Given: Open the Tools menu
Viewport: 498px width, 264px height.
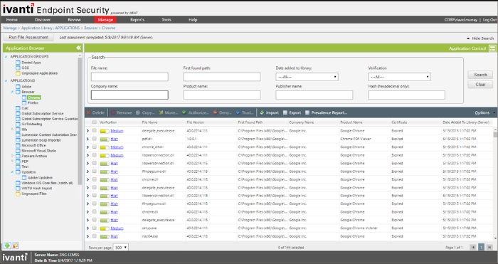Looking at the screenshot, I should point(166,20).
